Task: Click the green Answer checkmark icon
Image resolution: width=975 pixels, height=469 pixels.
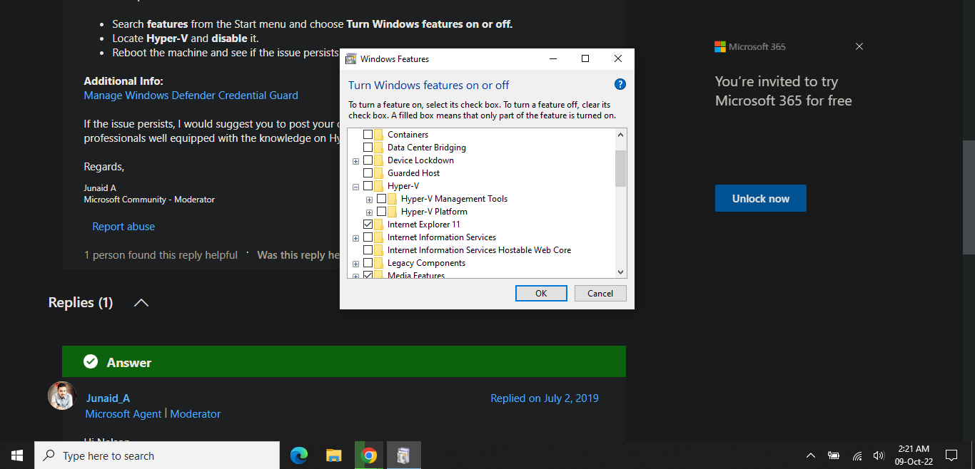Action: [x=91, y=362]
